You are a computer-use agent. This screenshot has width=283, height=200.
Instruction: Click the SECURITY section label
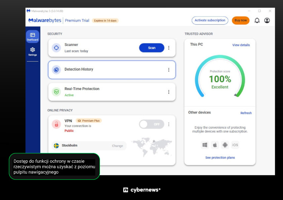point(55,34)
